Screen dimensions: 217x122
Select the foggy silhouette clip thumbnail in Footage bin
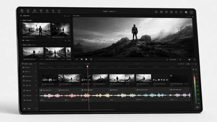[x=60, y=29]
